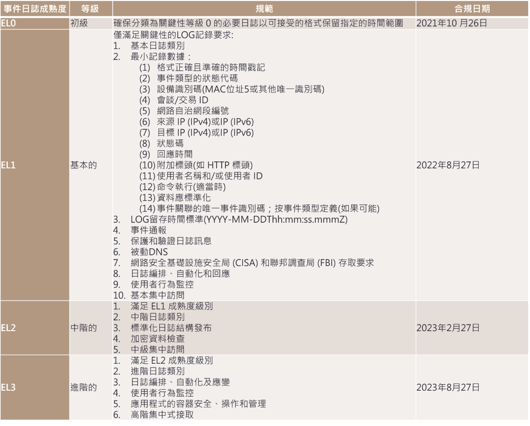Click the EL2 maturity cell
Viewport: 530px width, 426px height.
(x=34, y=328)
